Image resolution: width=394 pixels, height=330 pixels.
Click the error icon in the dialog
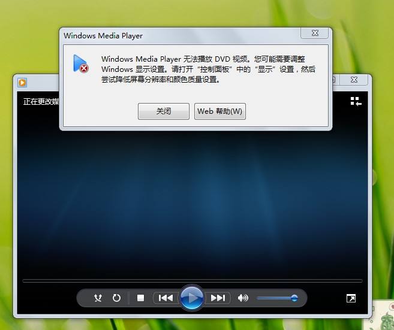pyautogui.click(x=81, y=63)
